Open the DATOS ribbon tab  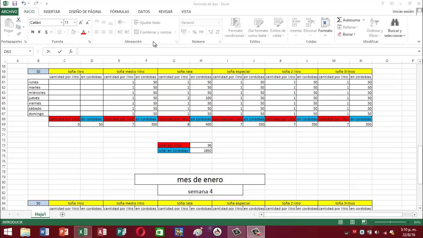[x=144, y=12]
